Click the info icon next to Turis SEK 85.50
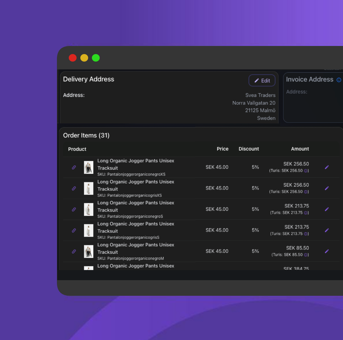 click(306, 255)
